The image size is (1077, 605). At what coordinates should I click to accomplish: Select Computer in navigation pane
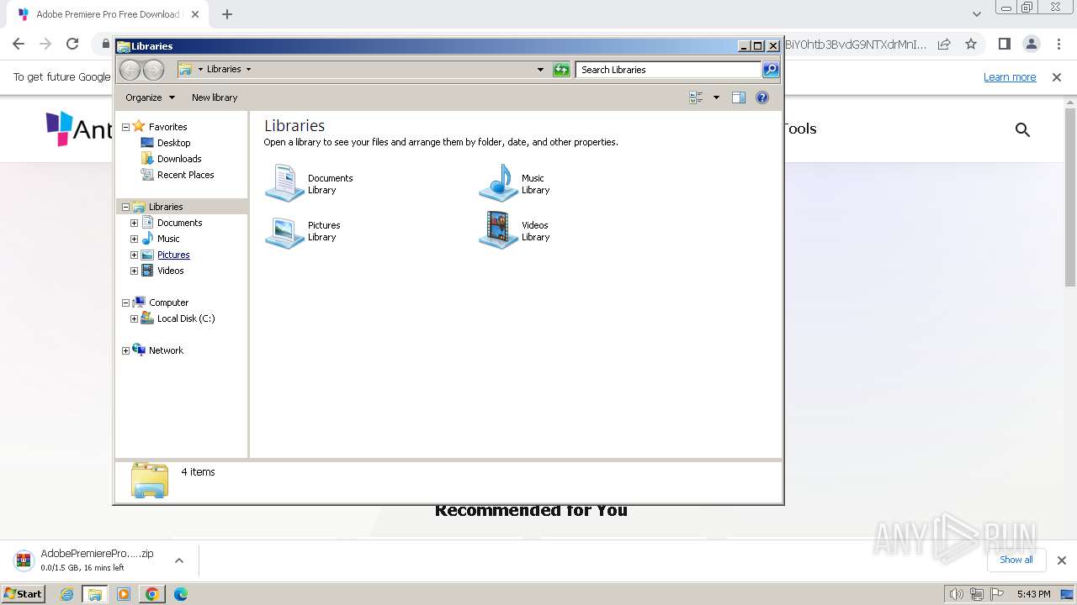click(x=168, y=302)
